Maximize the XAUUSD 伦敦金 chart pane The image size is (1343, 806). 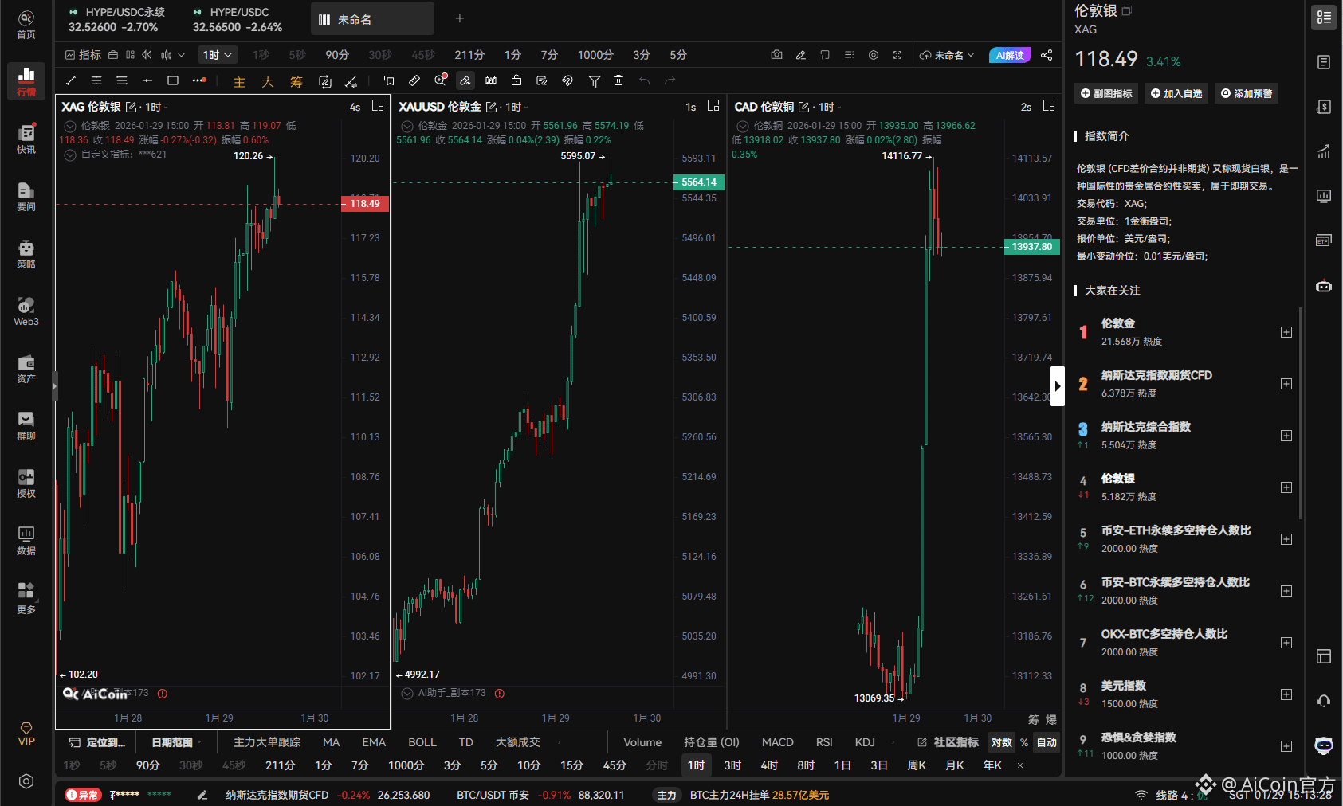click(713, 106)
